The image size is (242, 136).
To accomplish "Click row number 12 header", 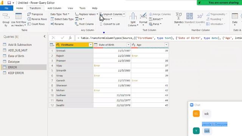I will pos(52,105).
